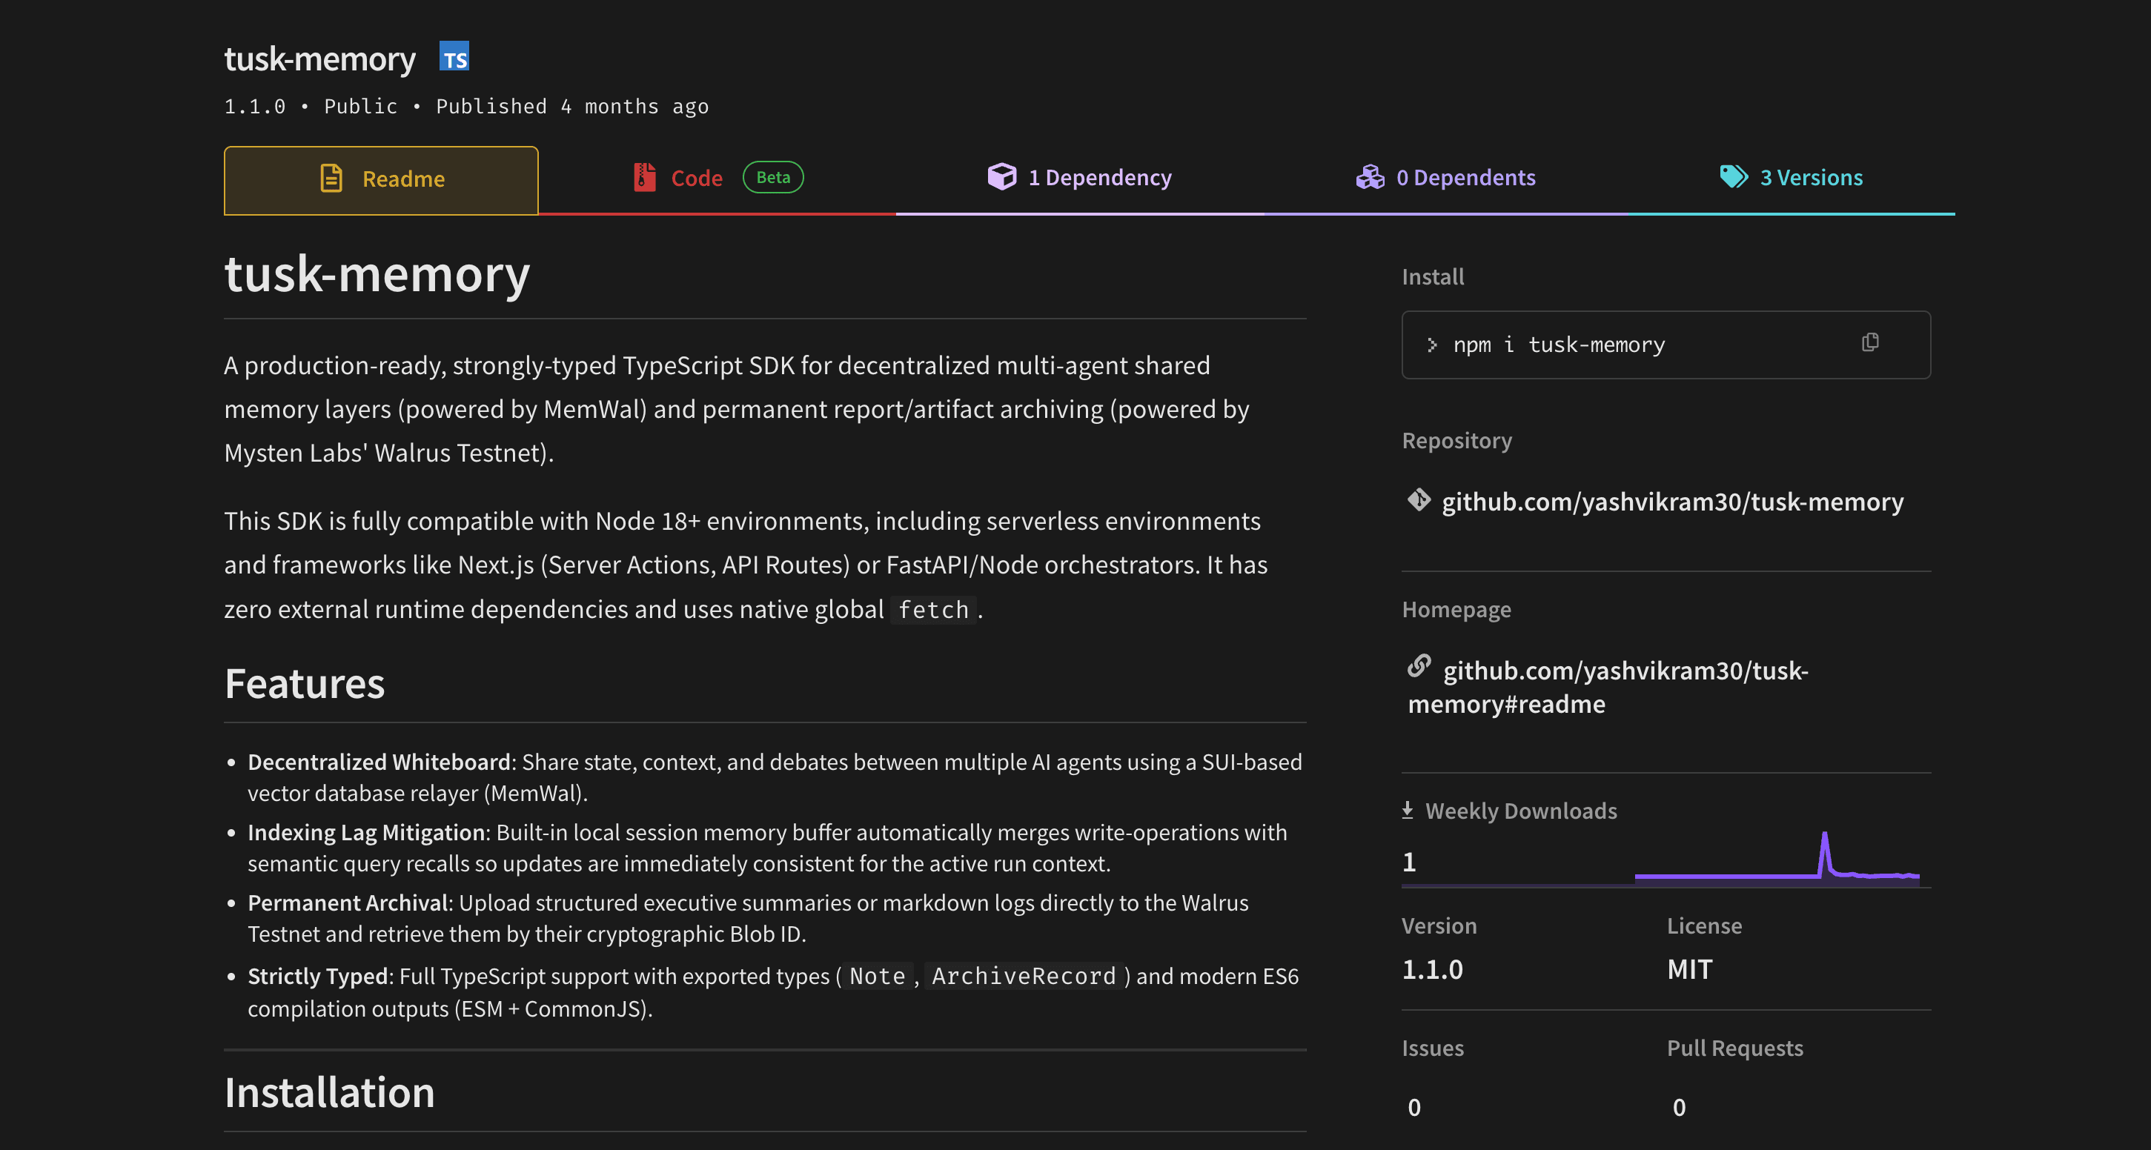This screenshot has width=2151, height=1150.
Task: Click the Readme document icon
Action: (x=331, y=178)
